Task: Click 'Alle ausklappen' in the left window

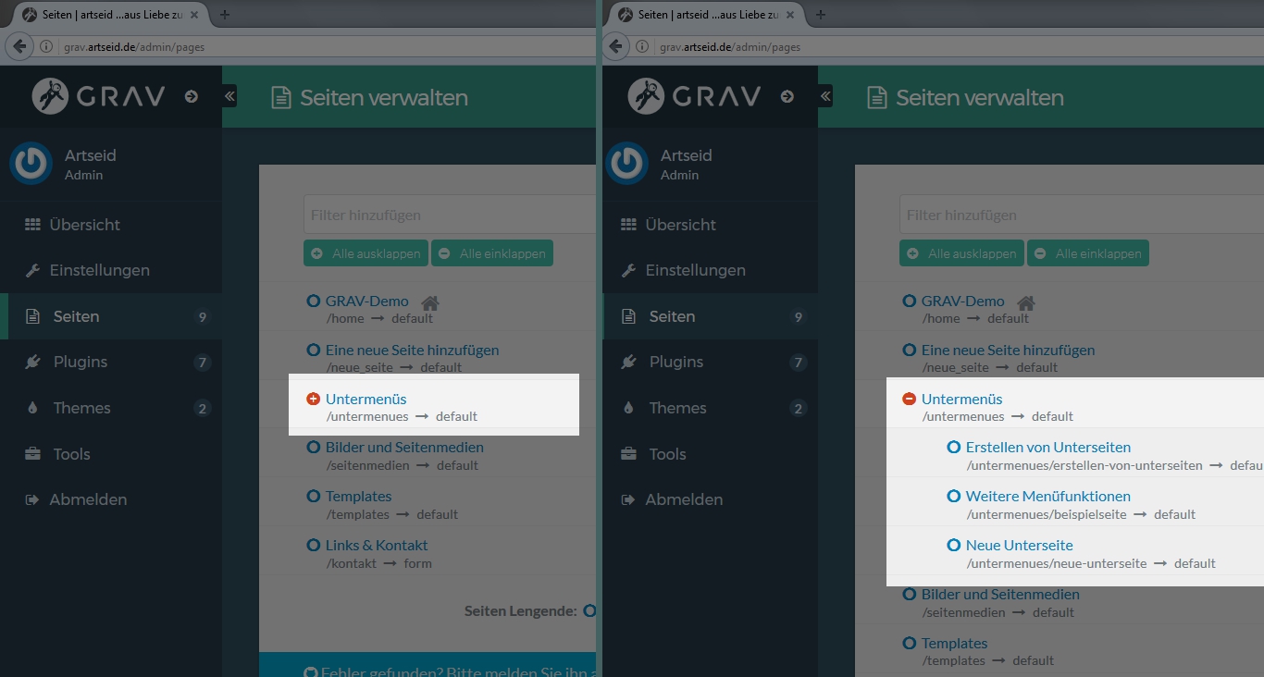Action: coord(366,253)
